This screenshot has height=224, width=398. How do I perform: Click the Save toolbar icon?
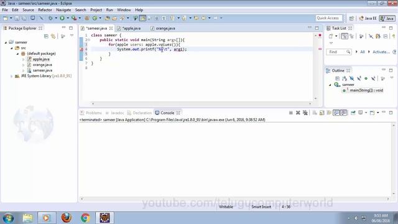[17, 18]
